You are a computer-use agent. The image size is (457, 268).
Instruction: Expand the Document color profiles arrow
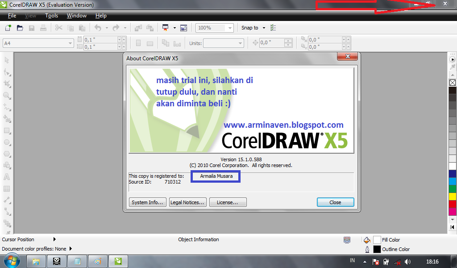click(71, 249)
